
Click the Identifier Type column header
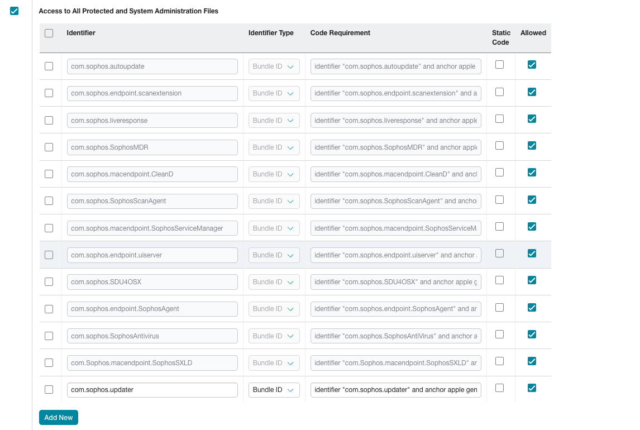pyautogui.click(x=271, y=32)
